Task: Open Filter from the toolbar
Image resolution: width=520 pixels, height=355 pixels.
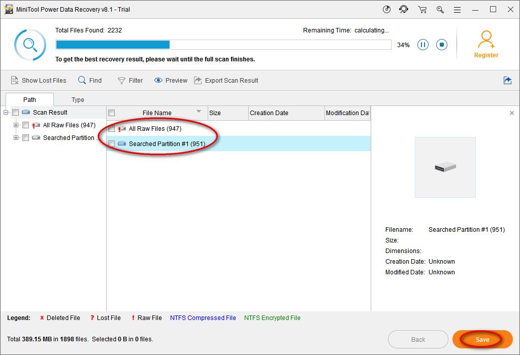Action: (x=130, y=80)
